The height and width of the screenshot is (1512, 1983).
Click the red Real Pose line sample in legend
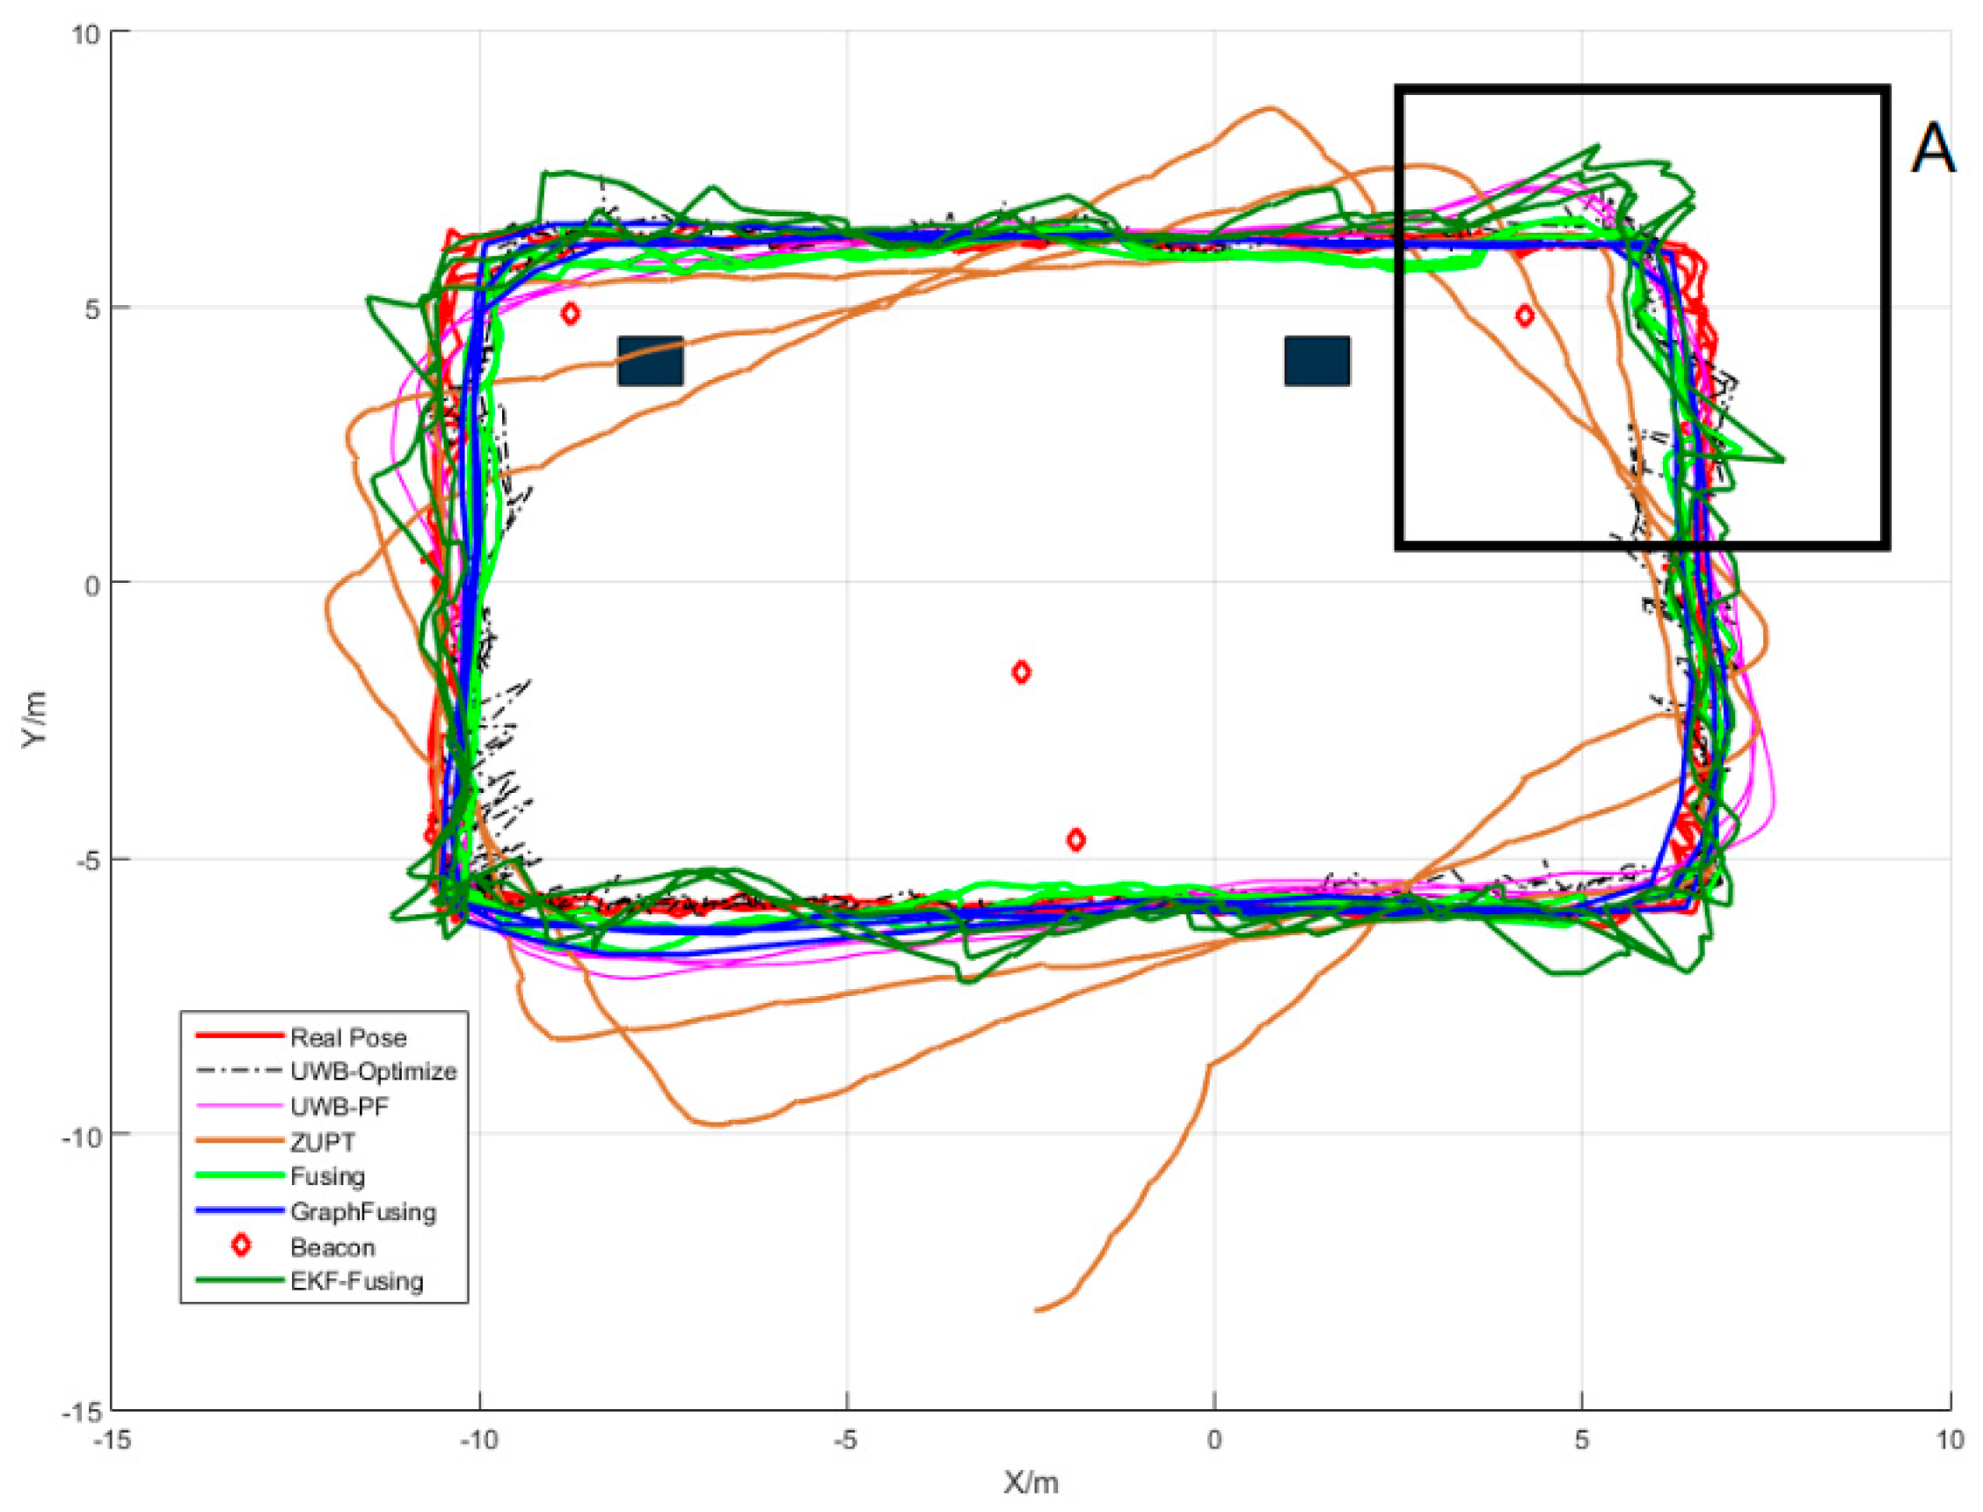point(238,1036)
